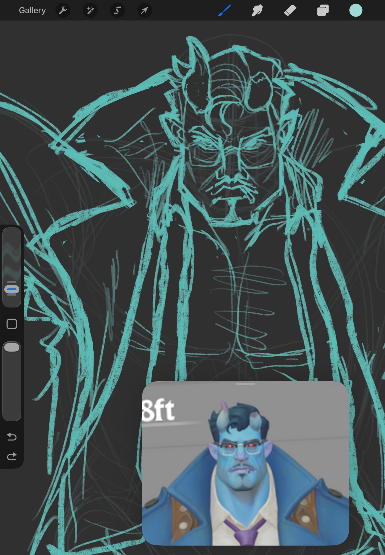Click the brush opacity slider handle
Viewport: 385px width, 555px height.
point(12,347)
